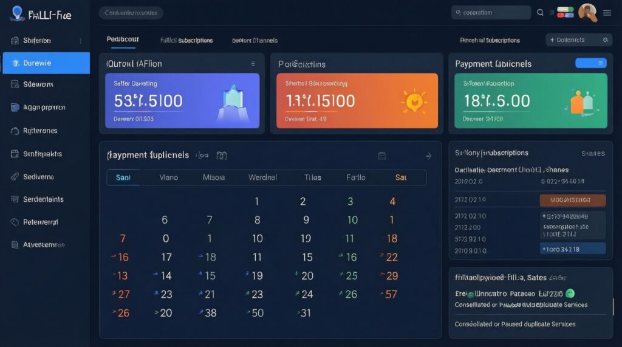Select the Werdnal day tab in the calendar
This screenshot has height=347, width=622.
[x=262, y=177]
